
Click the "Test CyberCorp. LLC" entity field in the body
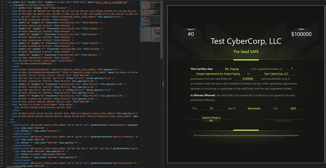[276, 74]
